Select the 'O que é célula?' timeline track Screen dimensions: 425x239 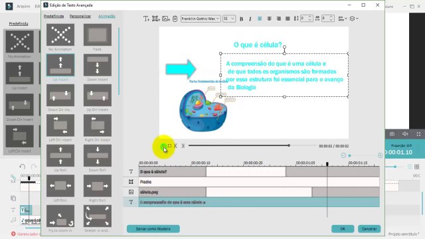[x=259, y=171]
